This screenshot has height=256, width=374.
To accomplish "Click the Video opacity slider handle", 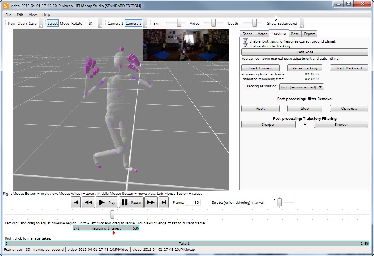I will click(x=214, y=23).
